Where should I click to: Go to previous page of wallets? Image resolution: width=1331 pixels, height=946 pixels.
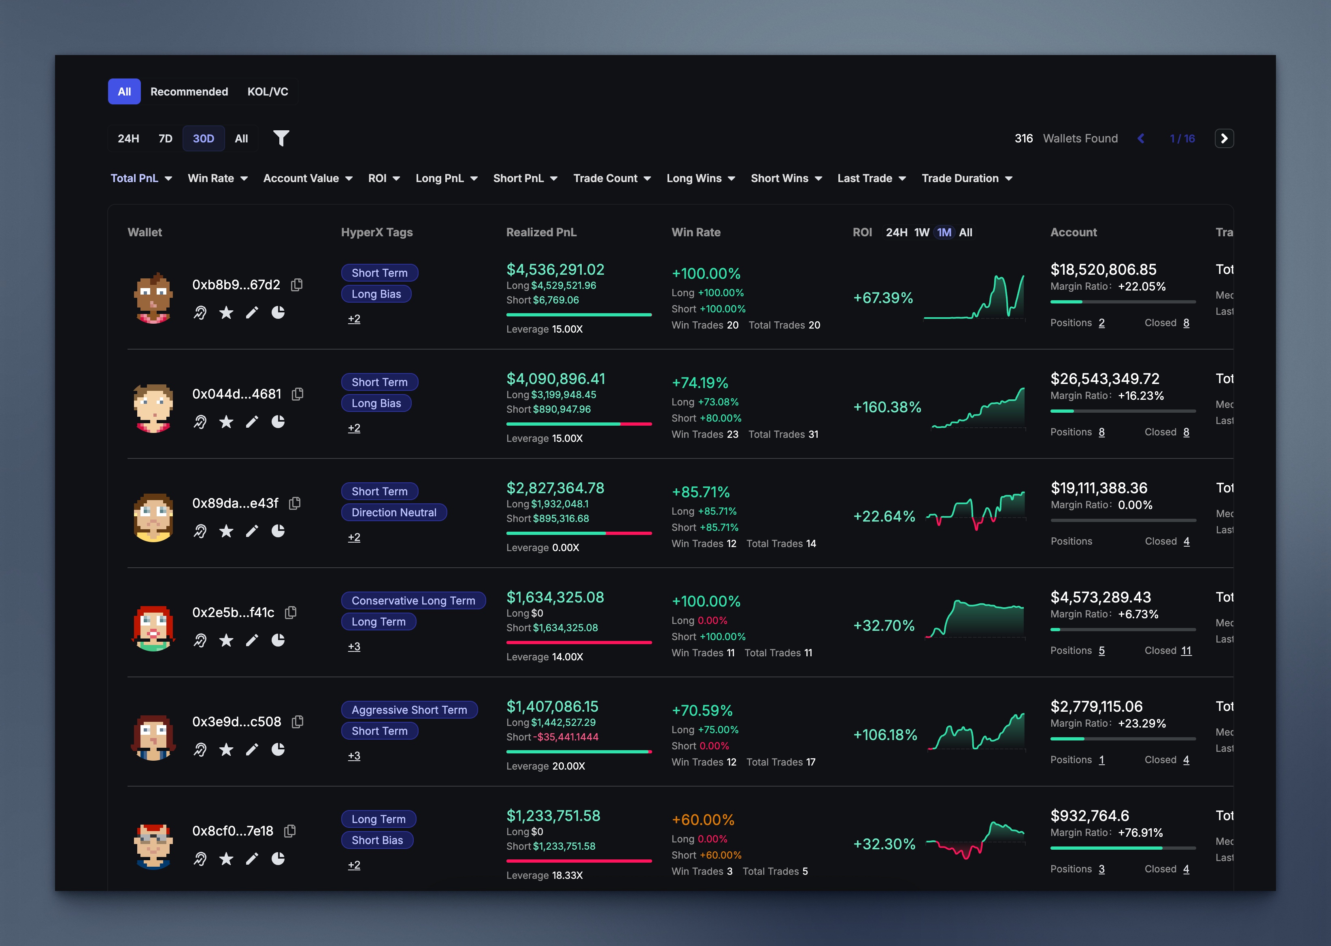pyautogui.click(x=1141, y=138)
